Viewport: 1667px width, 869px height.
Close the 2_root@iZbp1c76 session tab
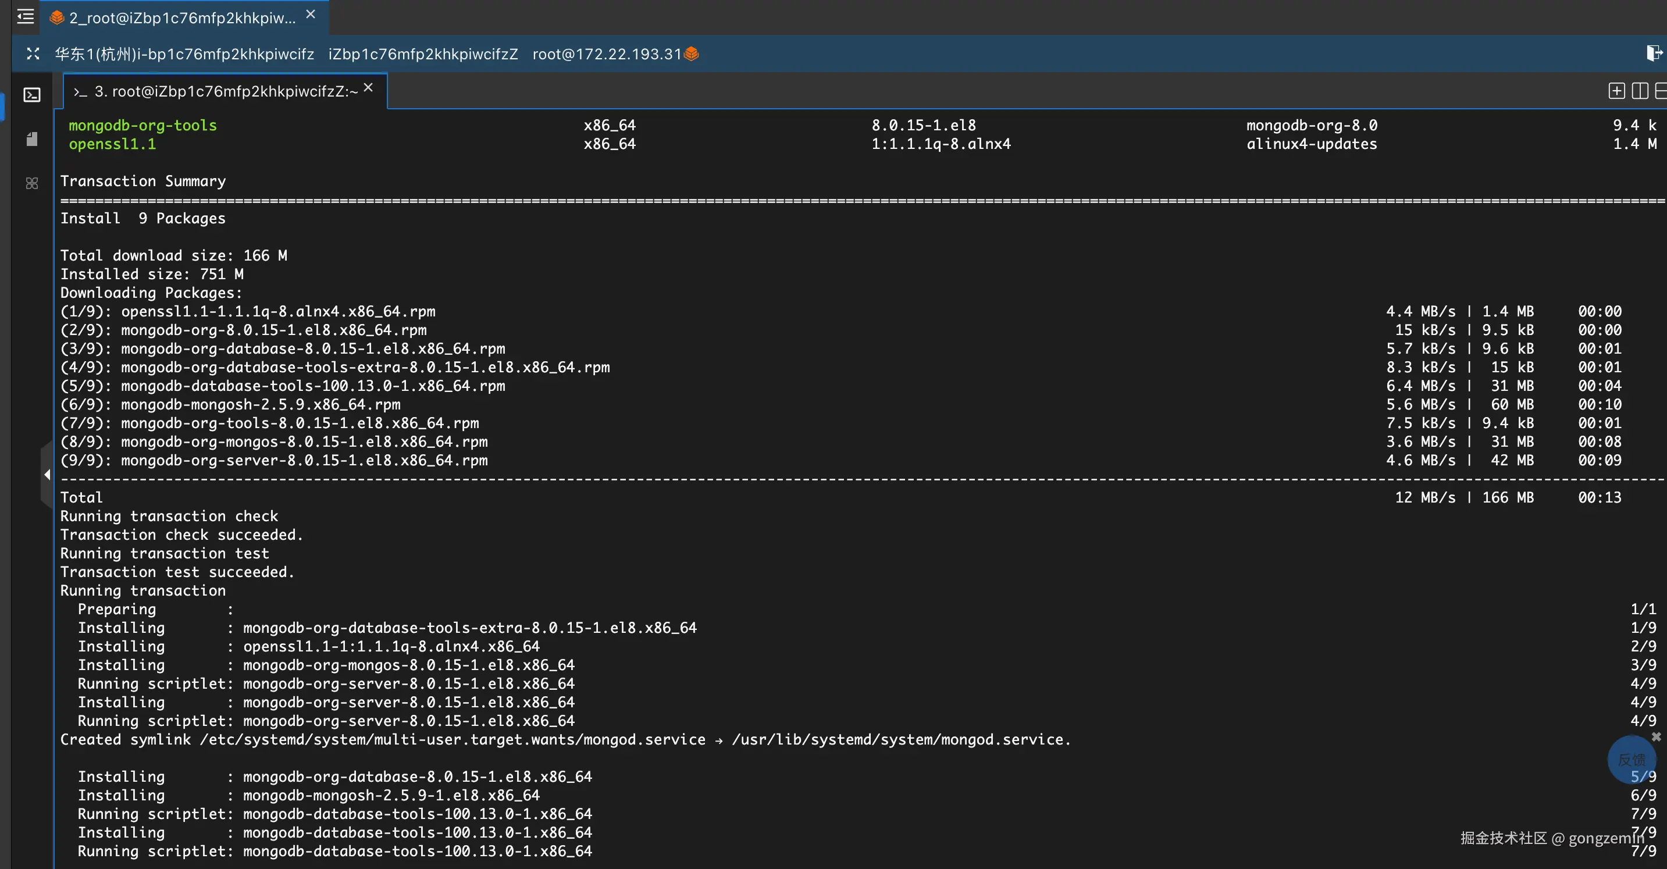pos(311,14)
